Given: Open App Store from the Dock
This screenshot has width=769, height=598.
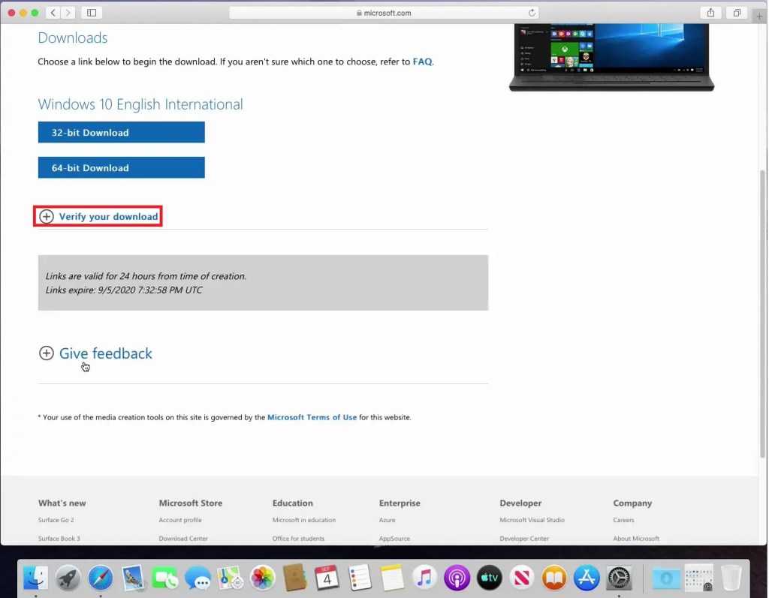Looking at the screenshot, I should click(x=587, y=577).
